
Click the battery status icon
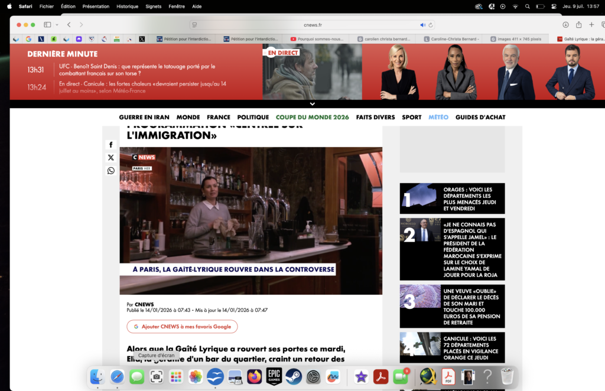coord(540,6)
